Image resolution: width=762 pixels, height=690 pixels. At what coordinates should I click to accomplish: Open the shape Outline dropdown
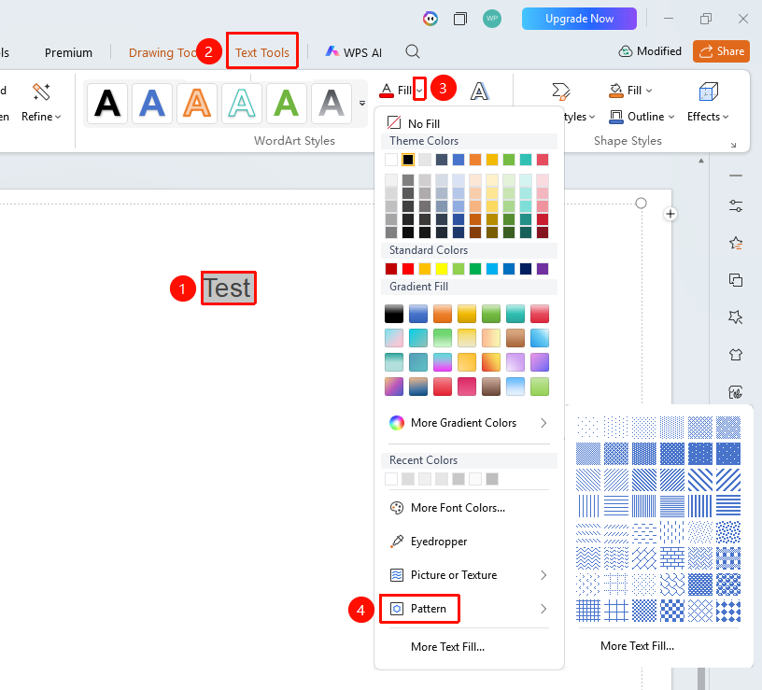tap(671, 117)
